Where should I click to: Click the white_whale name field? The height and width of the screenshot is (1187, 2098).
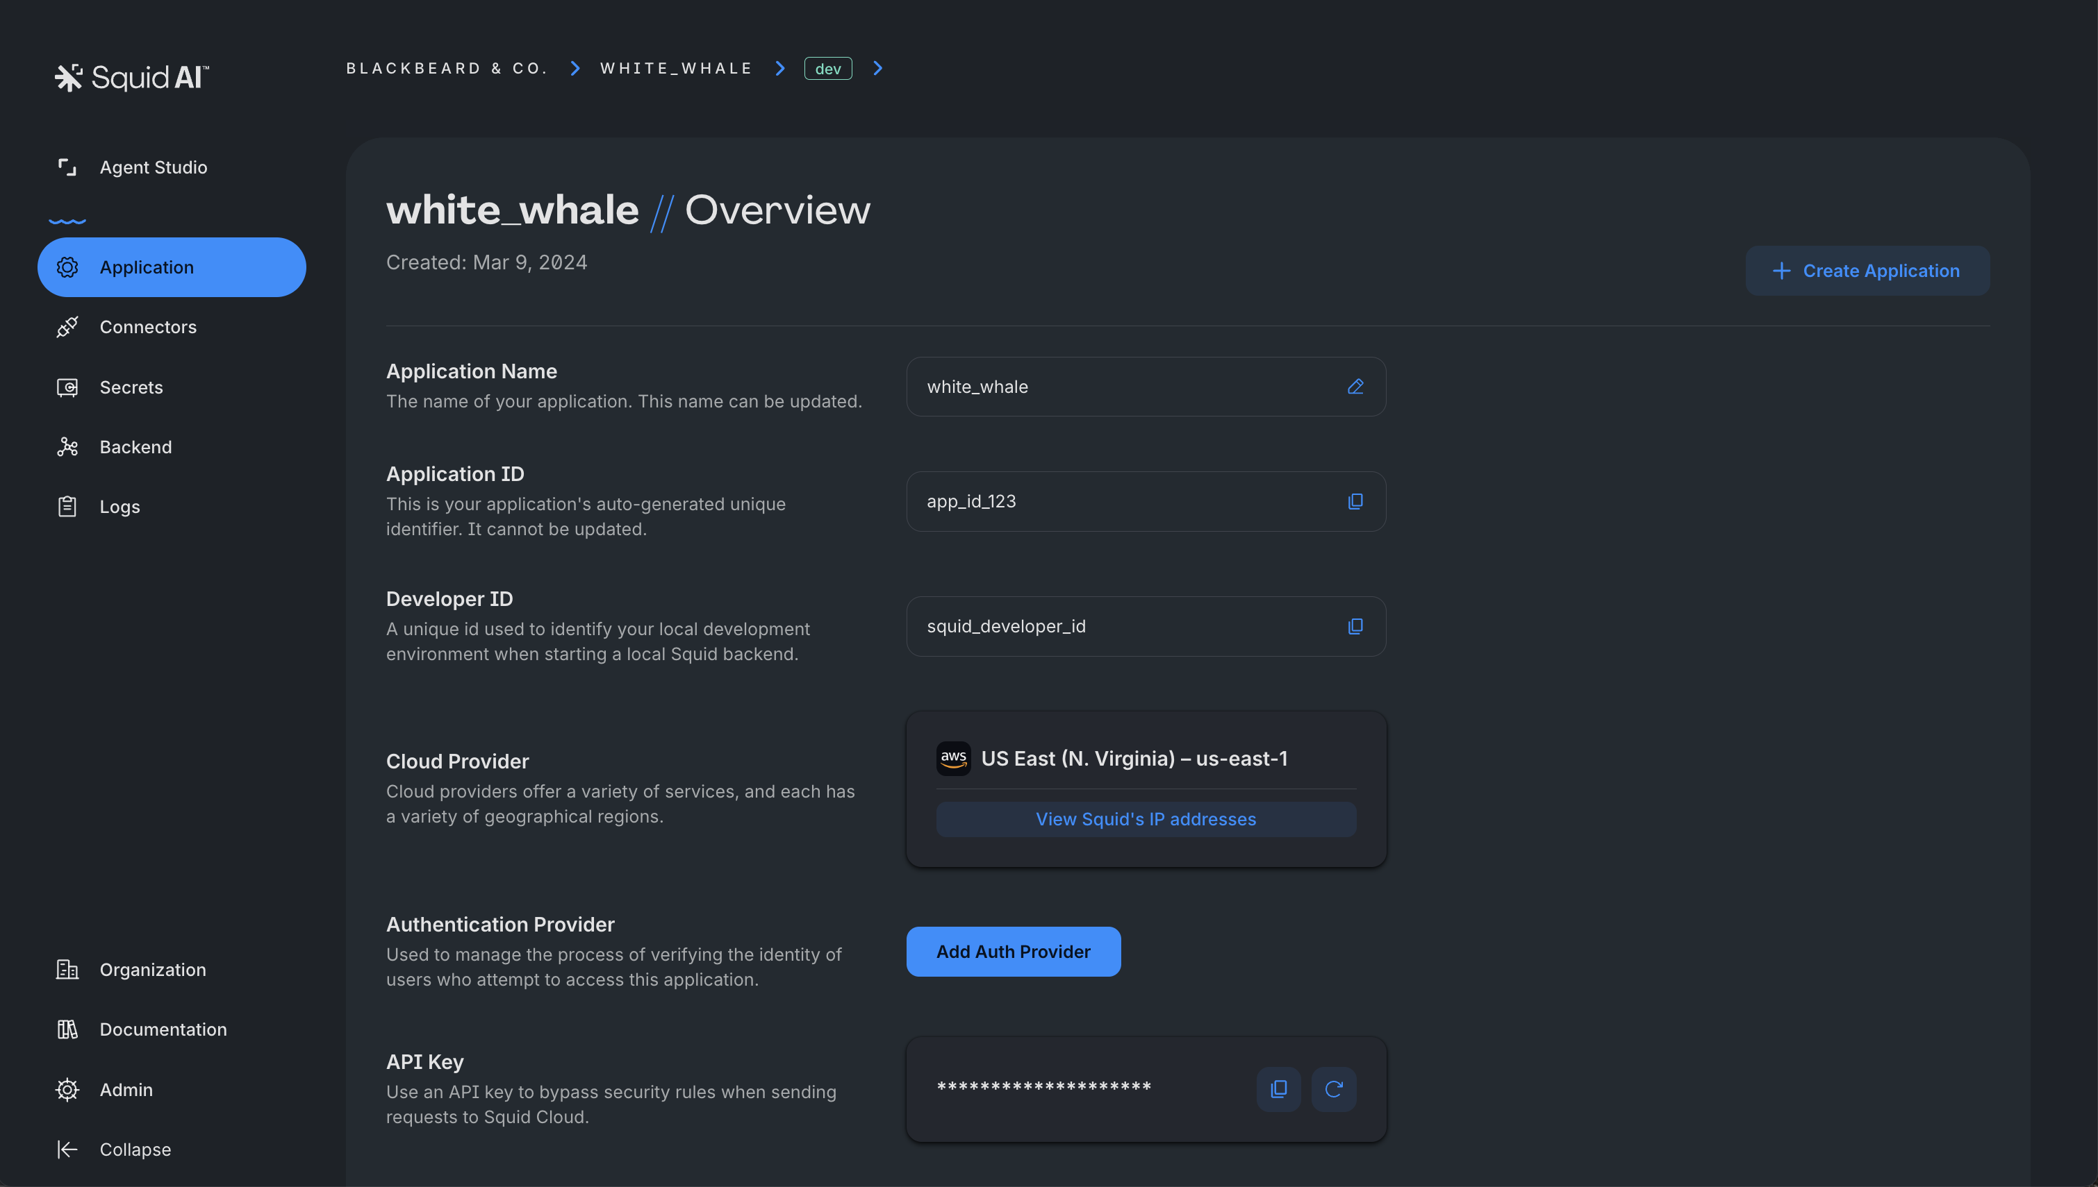[1146, 387]
